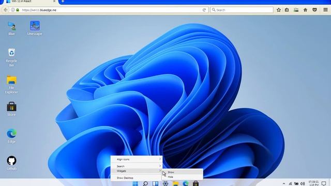Click the Windows Start button in taskbar
The height and width of the screenshot is (186, 331).
click(136, 183)
